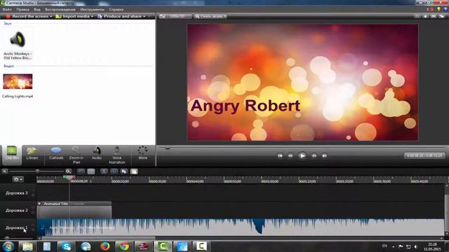This screenshot has height=252, width=449.
Task: Open the Produce and share dropdown arrow
Action: 144,17
